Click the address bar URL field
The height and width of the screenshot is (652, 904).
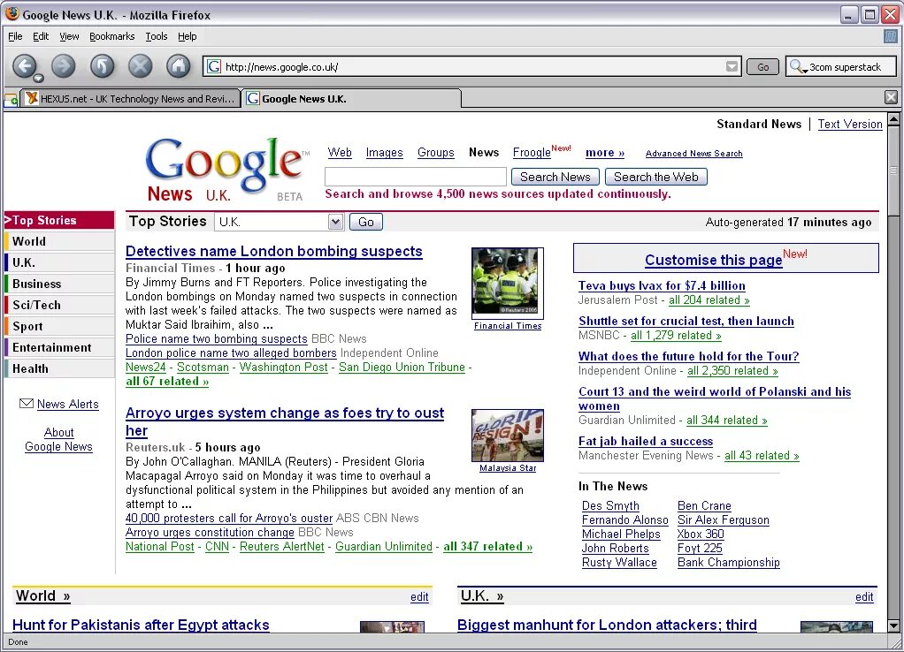(472, 67)
